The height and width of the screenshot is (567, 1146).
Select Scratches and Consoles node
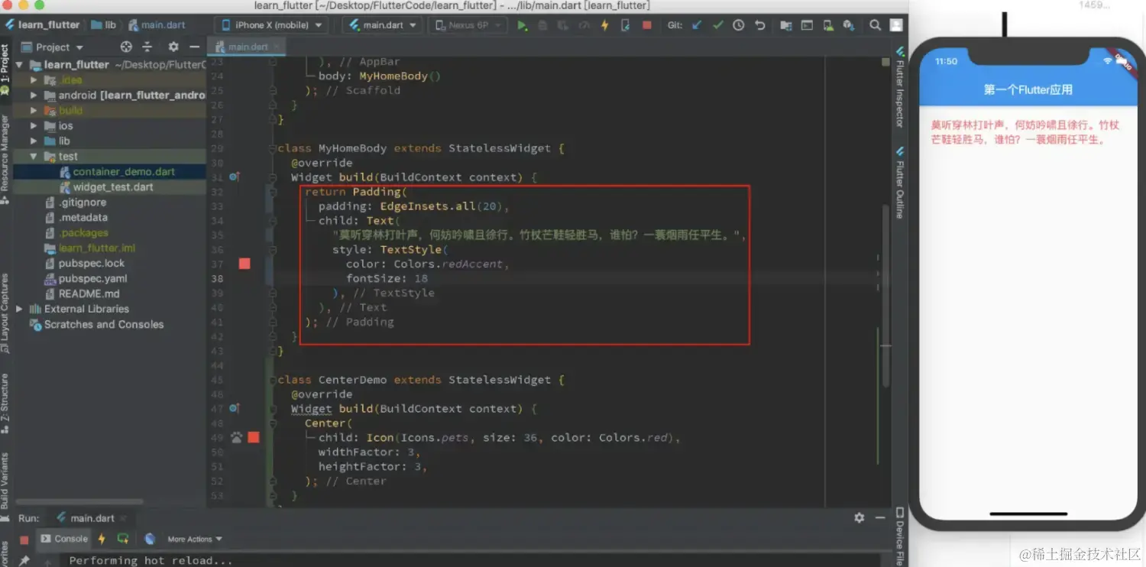(96, 325)
